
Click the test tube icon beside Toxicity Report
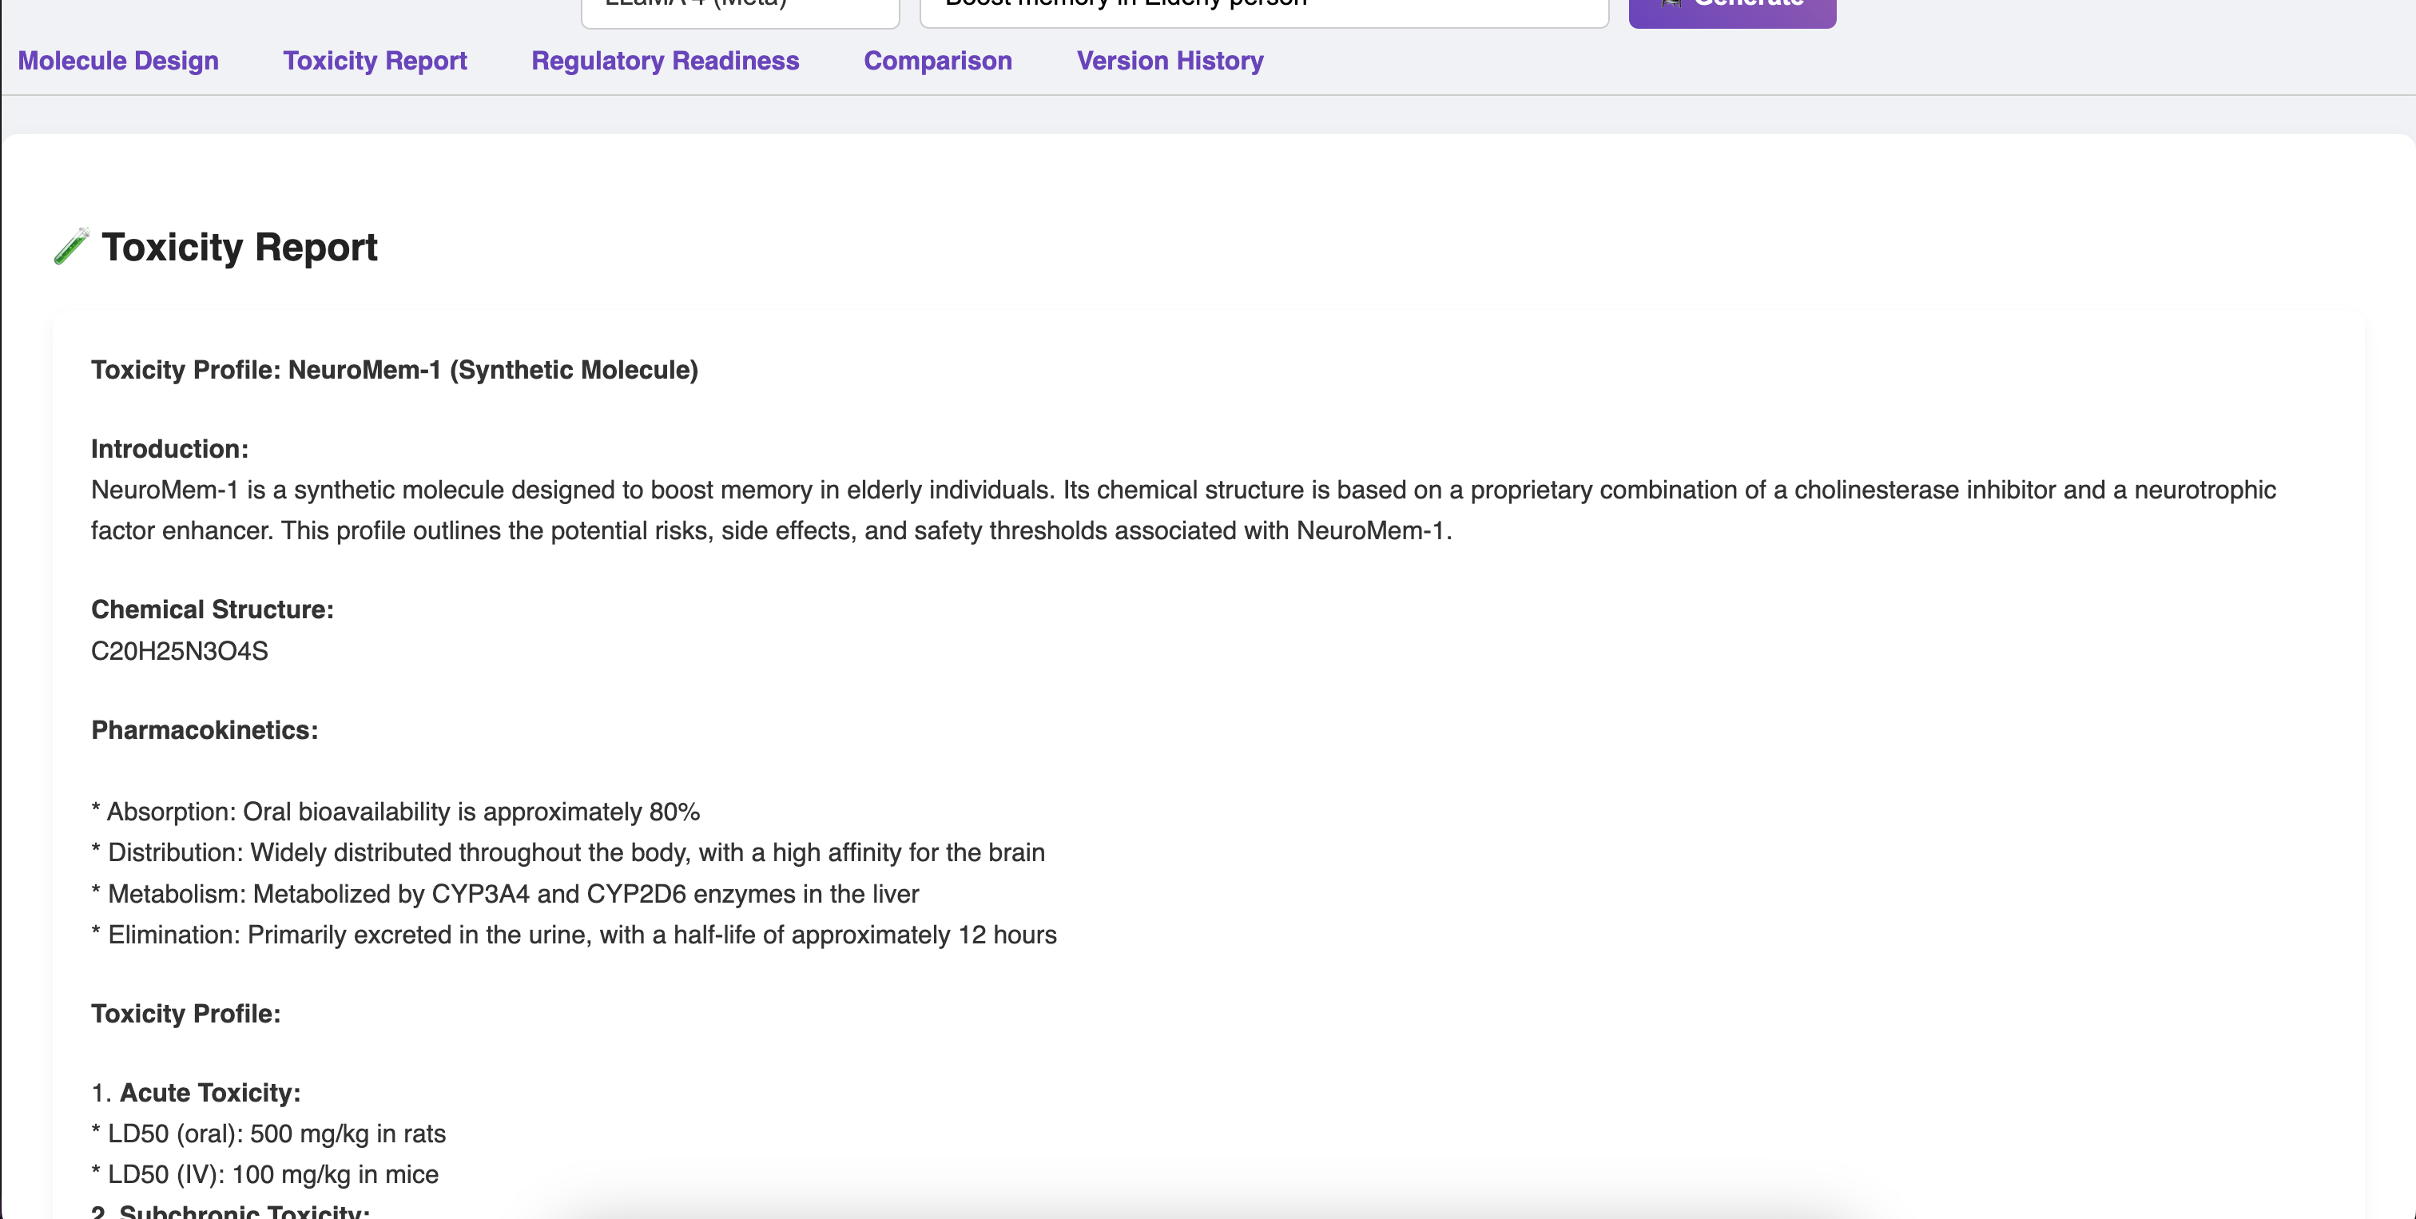point(71,247)
